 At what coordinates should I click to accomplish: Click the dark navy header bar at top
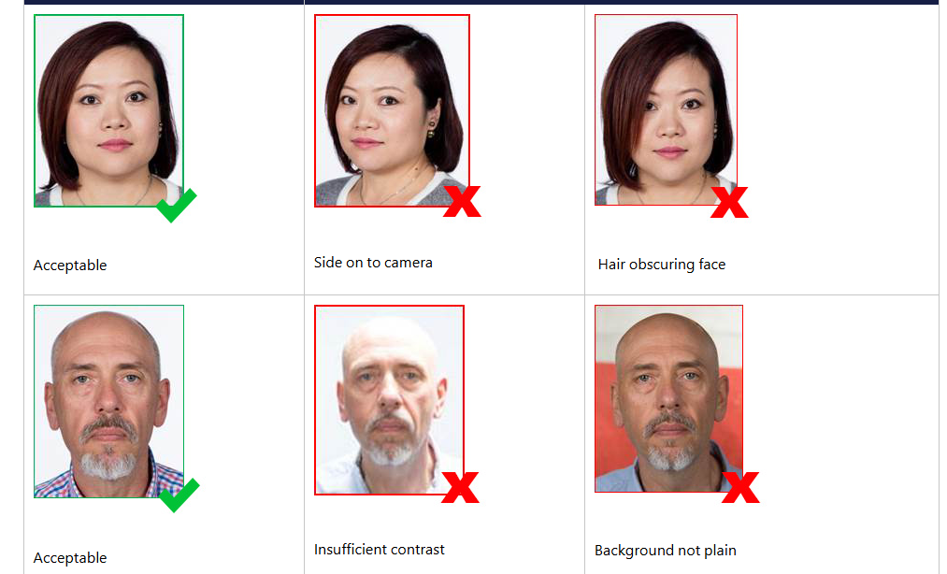(481, 2)
